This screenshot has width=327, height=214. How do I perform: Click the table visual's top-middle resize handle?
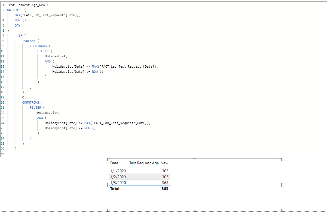pos(195,159)
